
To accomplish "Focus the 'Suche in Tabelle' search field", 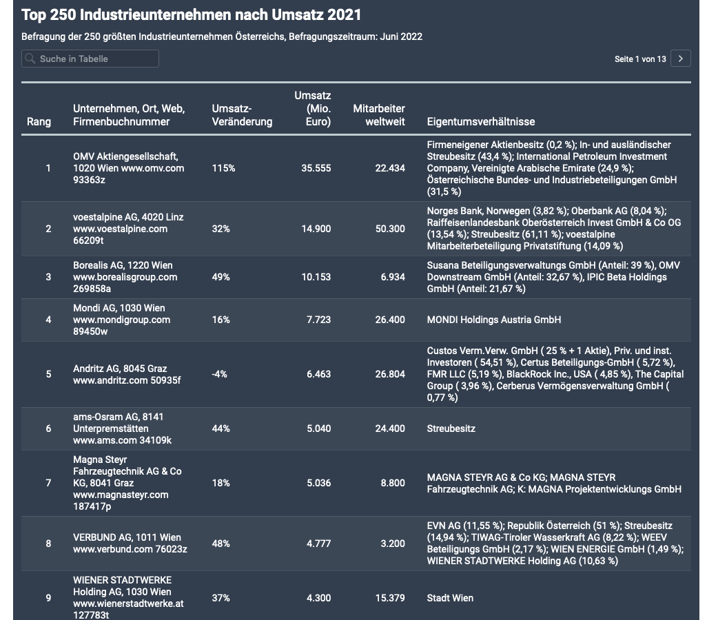I will [90, 59].
